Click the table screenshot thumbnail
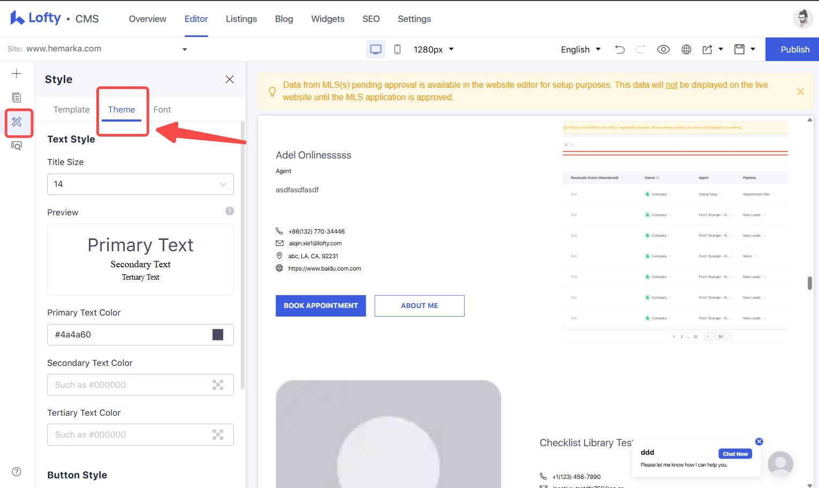This screenshot has width=819, height=488. point(675,232)
